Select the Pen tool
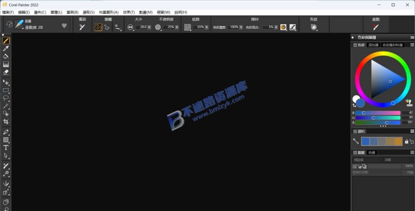Image resolution: width=415 pixels, height=211 pixels. click(6, 132)
